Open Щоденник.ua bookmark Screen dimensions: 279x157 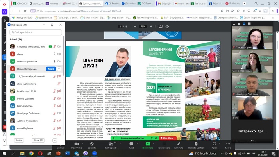click(x=43, y=18)
